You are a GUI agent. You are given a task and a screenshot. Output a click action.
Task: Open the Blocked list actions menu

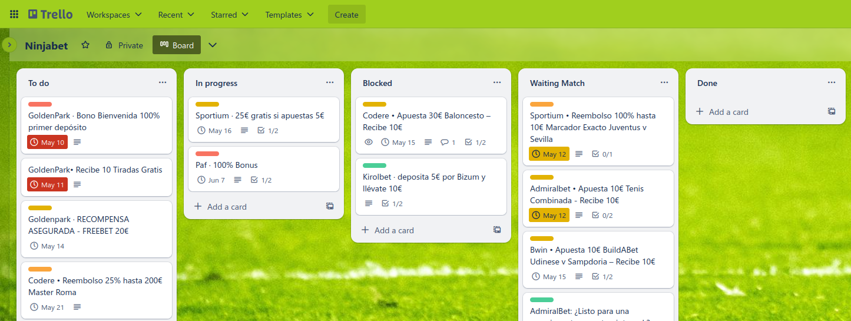[497, 82]
